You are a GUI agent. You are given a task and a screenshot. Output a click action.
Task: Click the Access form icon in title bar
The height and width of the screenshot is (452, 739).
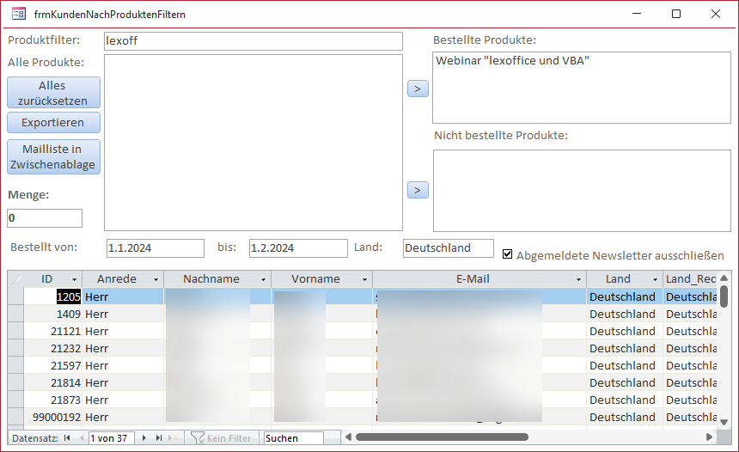pyautogui.click(x=18, y=14)
